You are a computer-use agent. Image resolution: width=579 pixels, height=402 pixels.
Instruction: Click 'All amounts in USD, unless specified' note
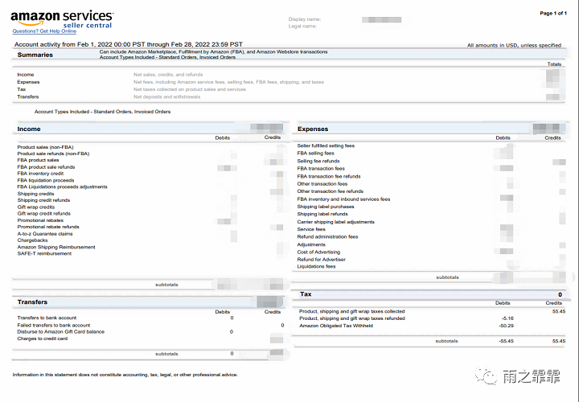(x=514, y=45)
